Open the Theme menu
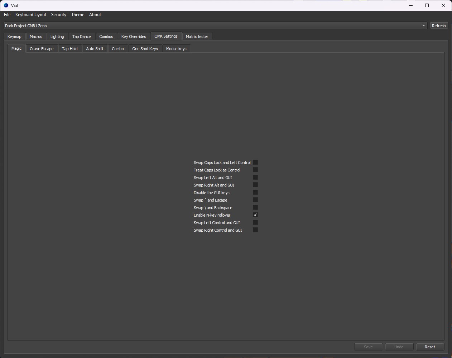This screenshot has height=358, width=452. click(x=78, y=15)
